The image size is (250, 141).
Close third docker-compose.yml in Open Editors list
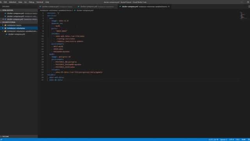pyautogui.click(x=3, y=19)
